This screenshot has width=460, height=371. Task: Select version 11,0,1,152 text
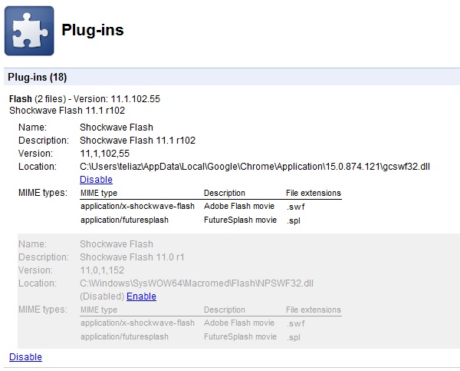click(x=102, y=270)
